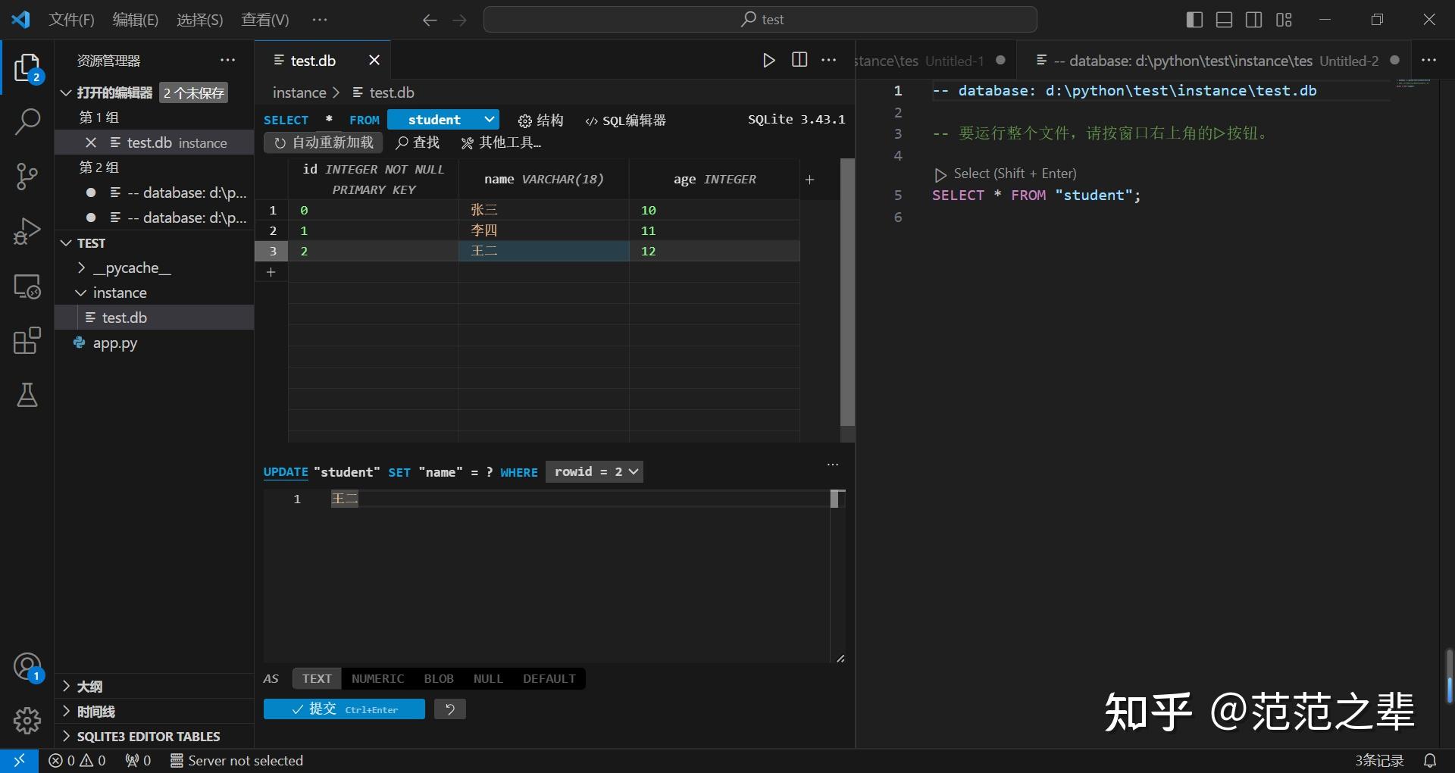Open the Testing view
1455x773 pixels.
27,396
